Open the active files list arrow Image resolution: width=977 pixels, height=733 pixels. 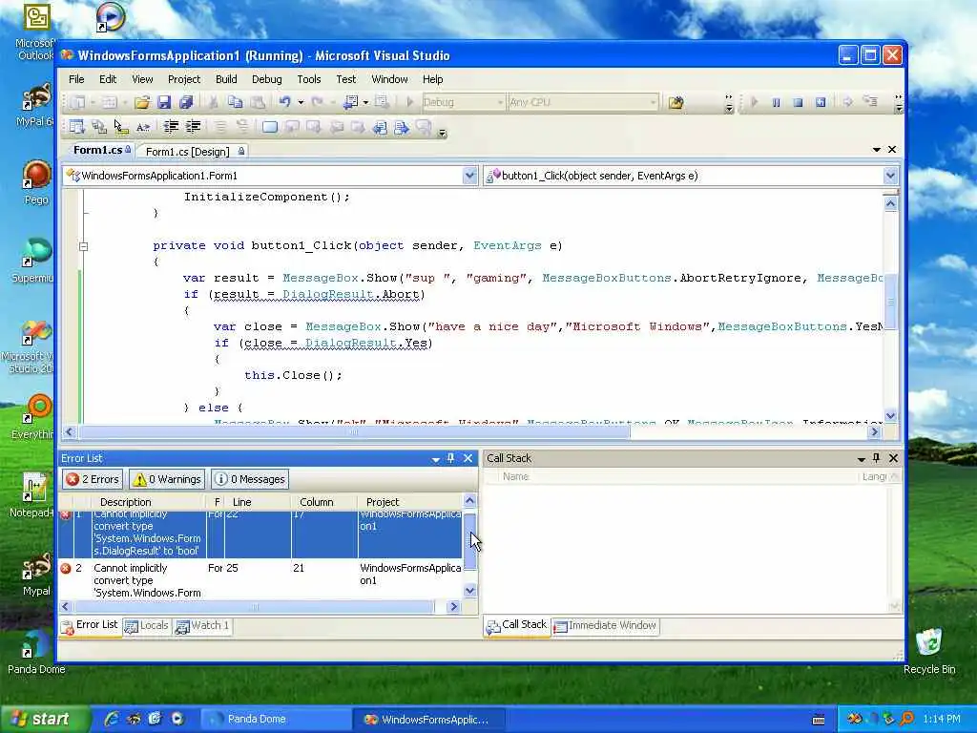[877, 150]
